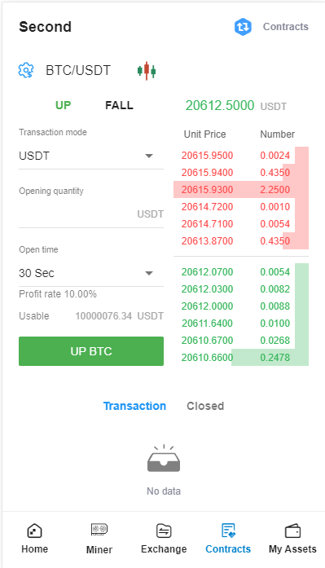Expand the Transaction mode USDT dropdown
The image size is (325, 568).
click(x=91, y=156)
